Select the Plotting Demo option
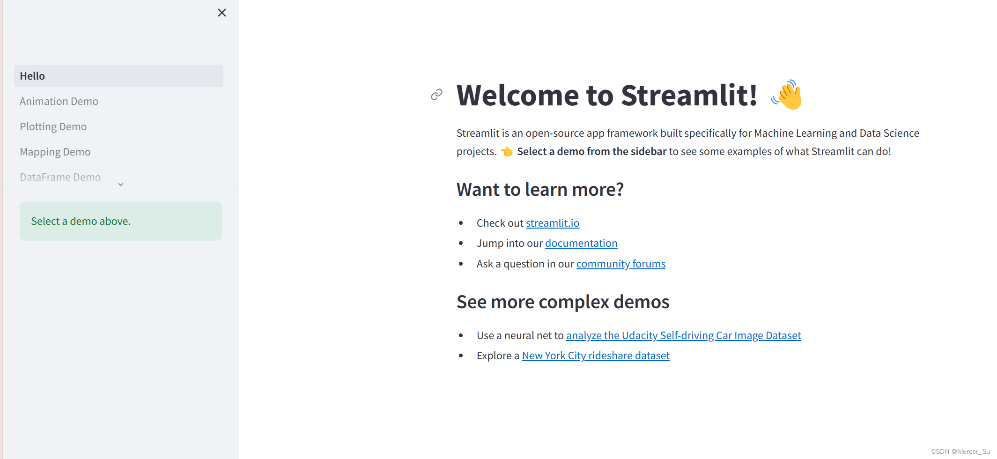997x459 pixels. click(53, 126)
